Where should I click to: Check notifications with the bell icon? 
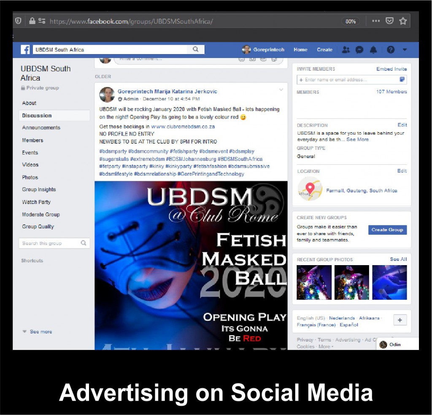373,50
